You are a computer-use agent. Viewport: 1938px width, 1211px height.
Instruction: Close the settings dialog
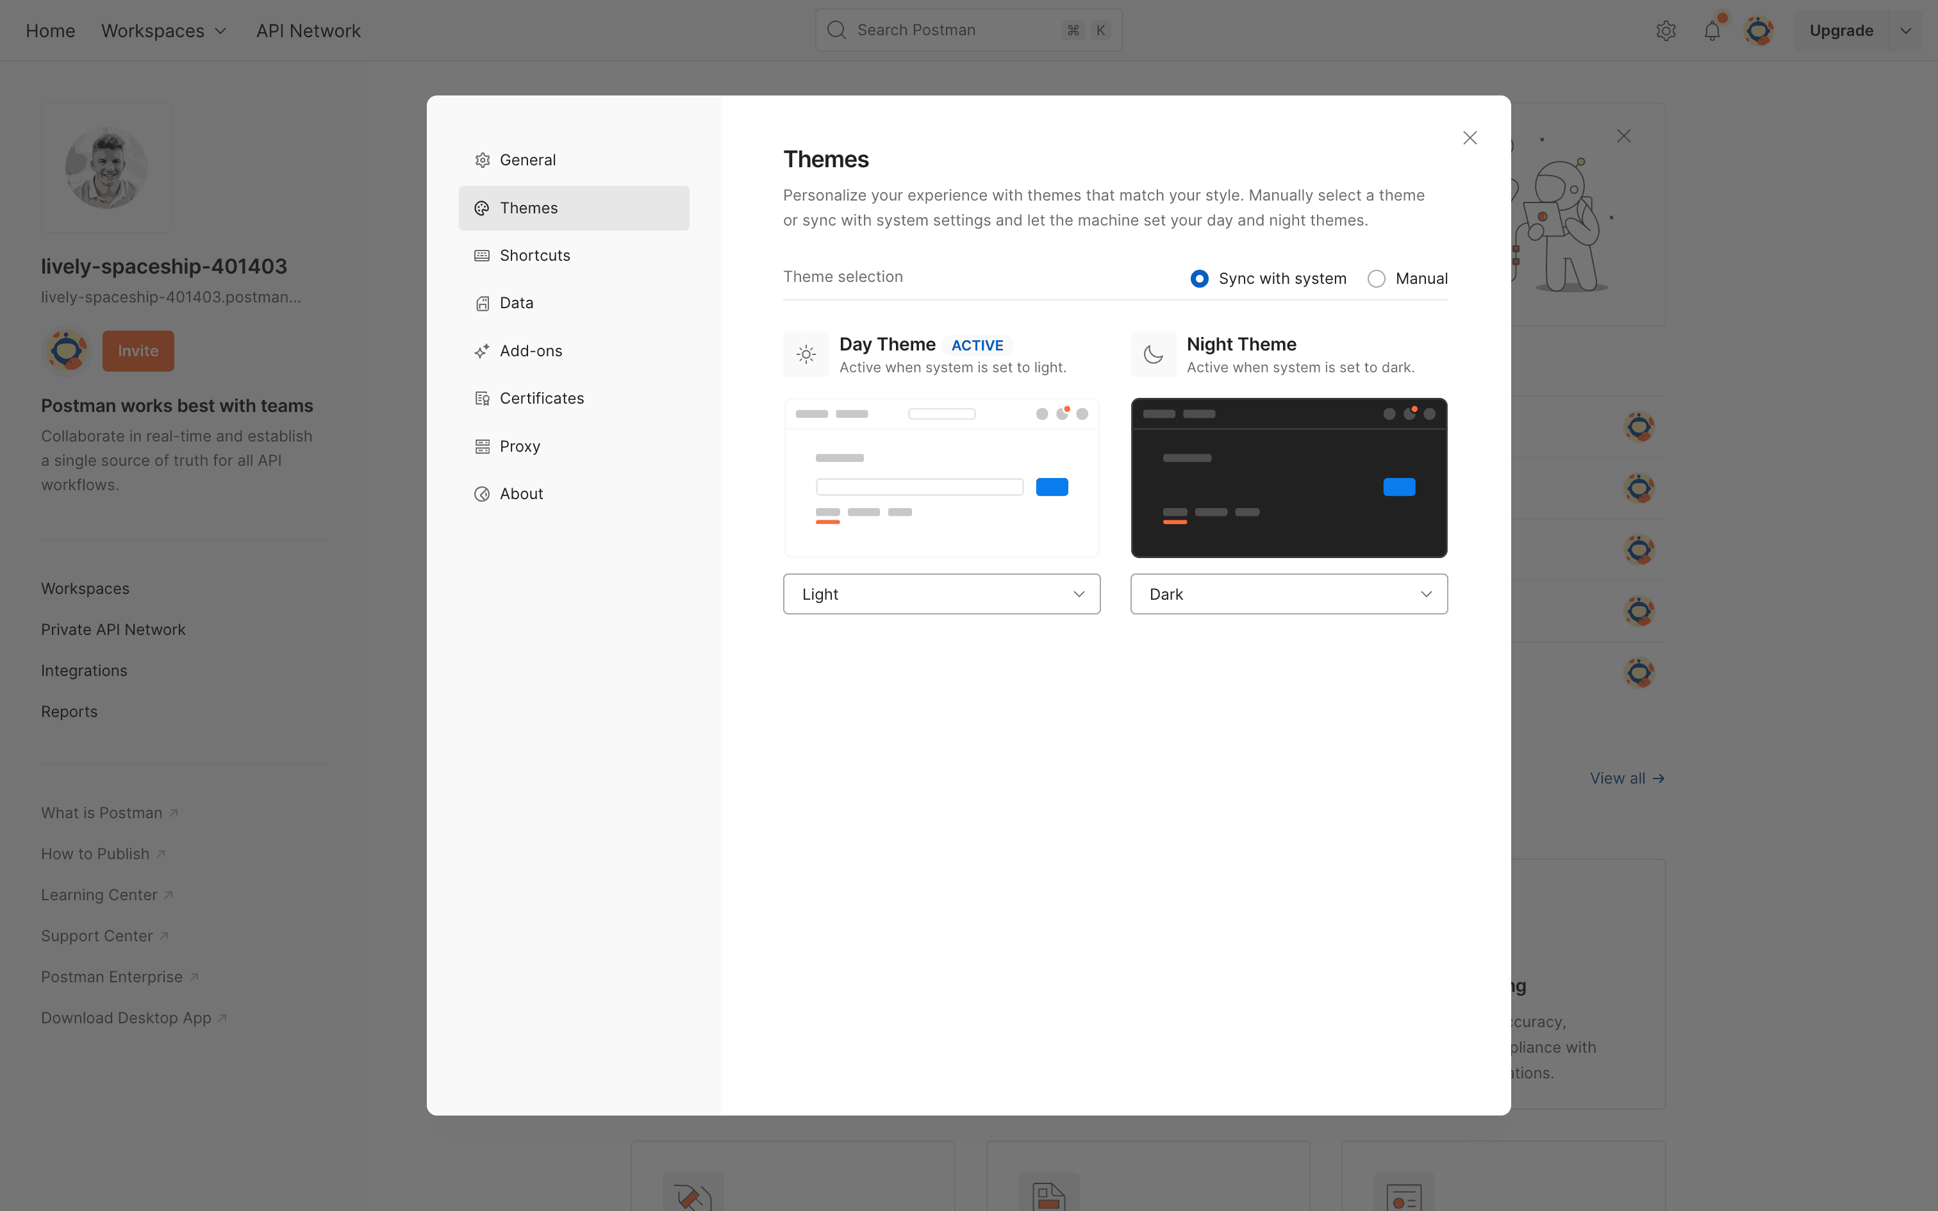(1470, 138)
